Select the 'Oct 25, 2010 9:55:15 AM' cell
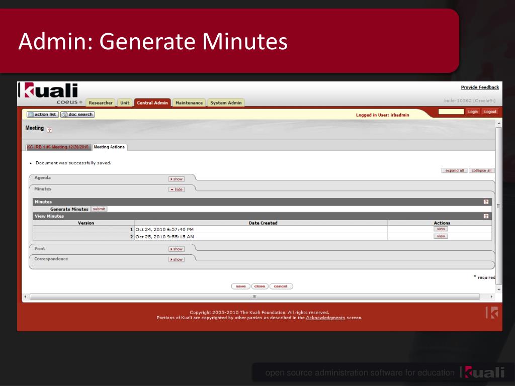This screenshot has width=515, height=386. tap(261, 237)
